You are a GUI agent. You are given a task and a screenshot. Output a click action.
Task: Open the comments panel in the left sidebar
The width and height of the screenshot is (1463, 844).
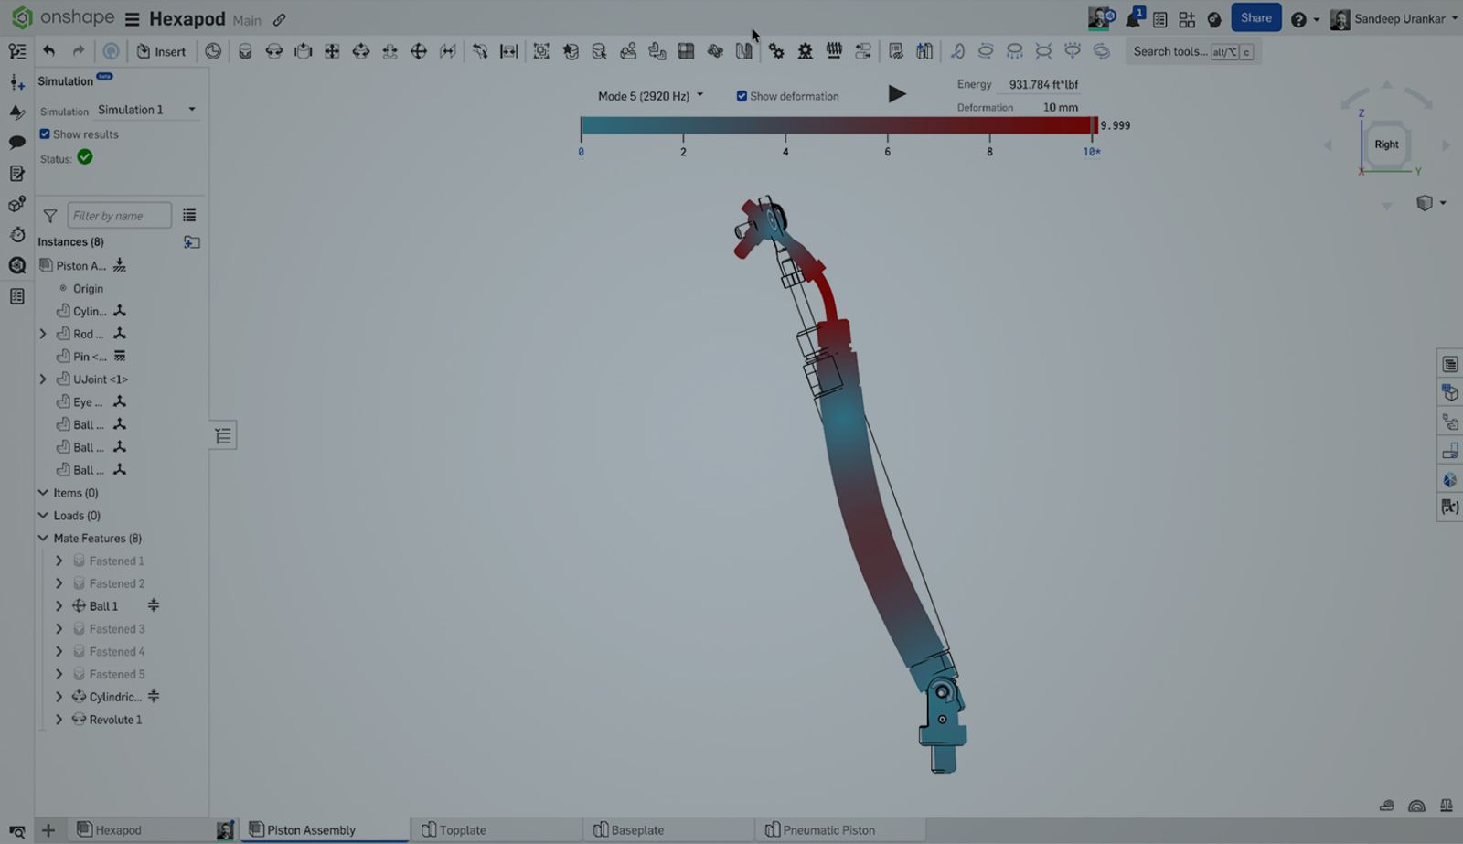pos(16,143)
